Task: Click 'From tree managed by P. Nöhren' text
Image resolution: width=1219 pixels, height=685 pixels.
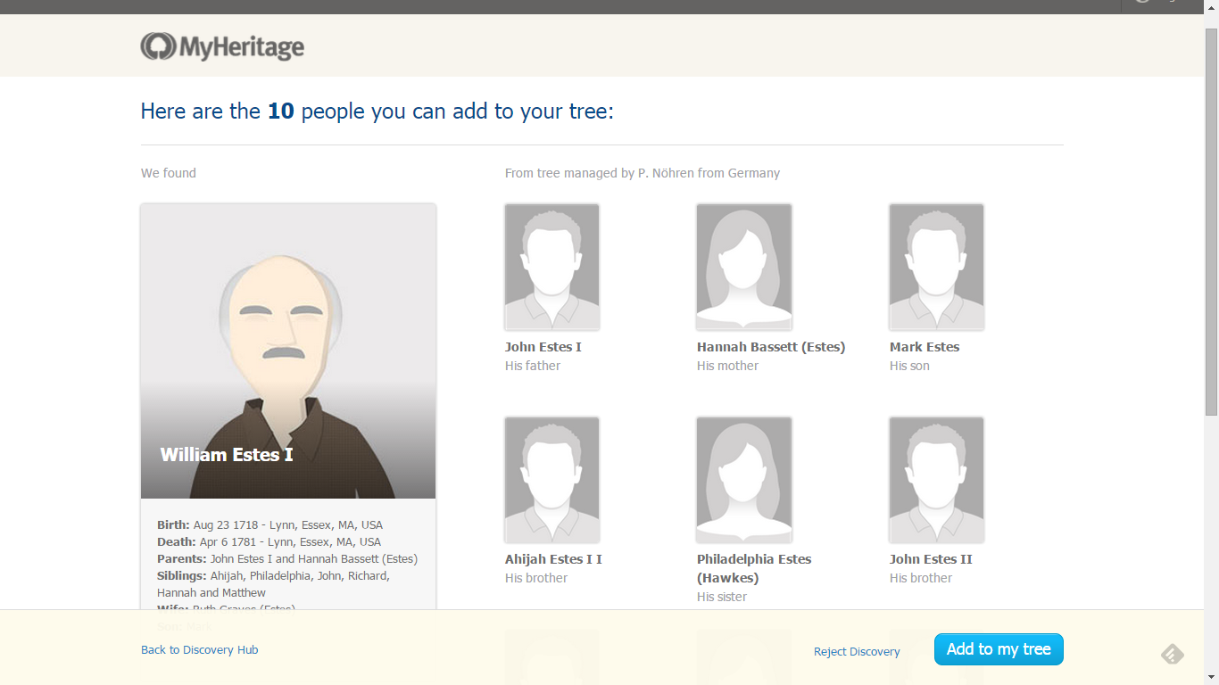Action: pyautogui.click(x=643, y=173)
